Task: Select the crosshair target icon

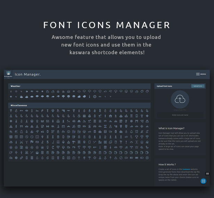Action: pos(95,158)
